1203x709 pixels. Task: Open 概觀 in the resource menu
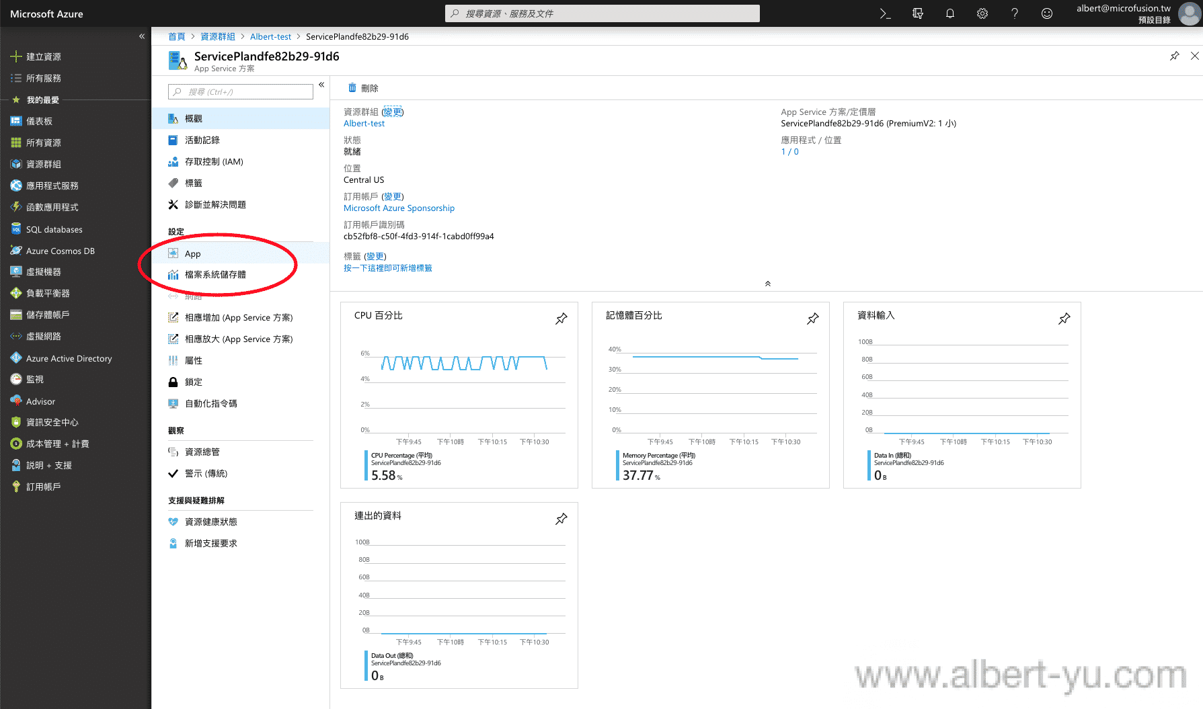[x=241, y=118]
